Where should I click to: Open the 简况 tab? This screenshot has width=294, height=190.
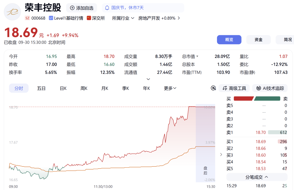(285, 40)
